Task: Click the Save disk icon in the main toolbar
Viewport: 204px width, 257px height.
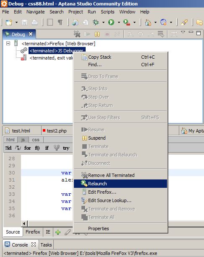Action: tap(24, 22)
